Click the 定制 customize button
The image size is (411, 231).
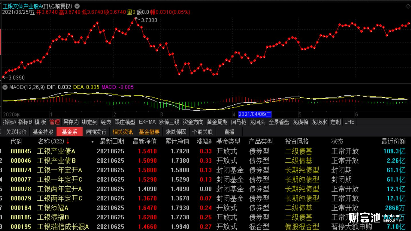click(x=335, y=122)
